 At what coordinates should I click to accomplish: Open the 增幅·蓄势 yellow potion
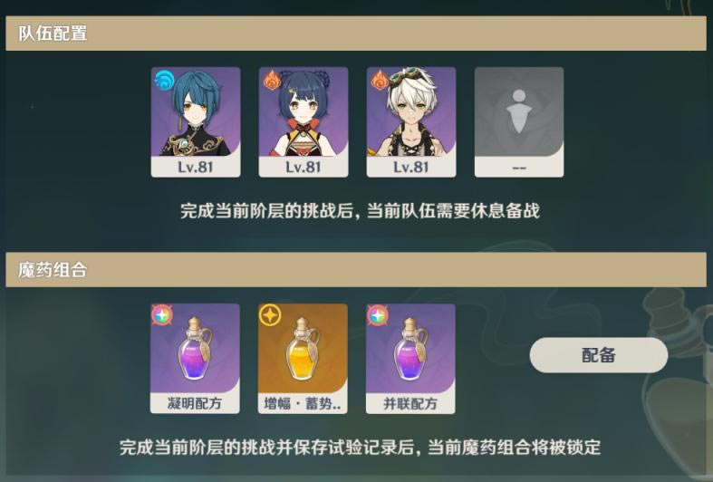[303, 359]
